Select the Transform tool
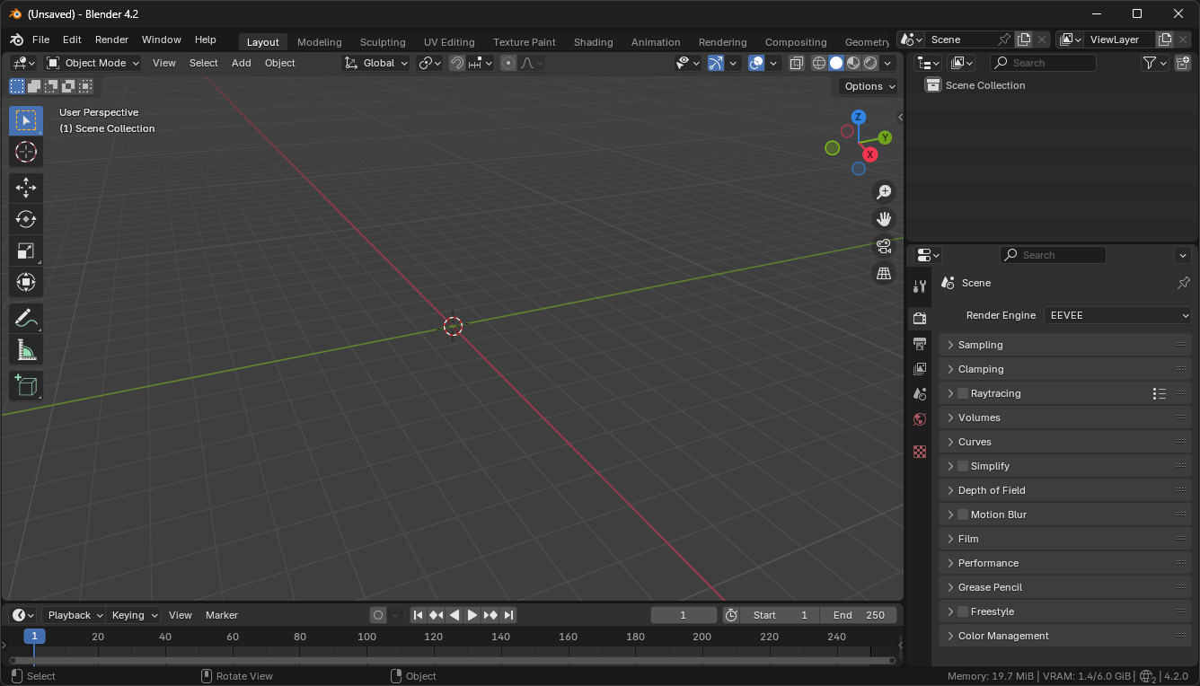This screenshot has width=1200, height=686. tap(26, 282)
